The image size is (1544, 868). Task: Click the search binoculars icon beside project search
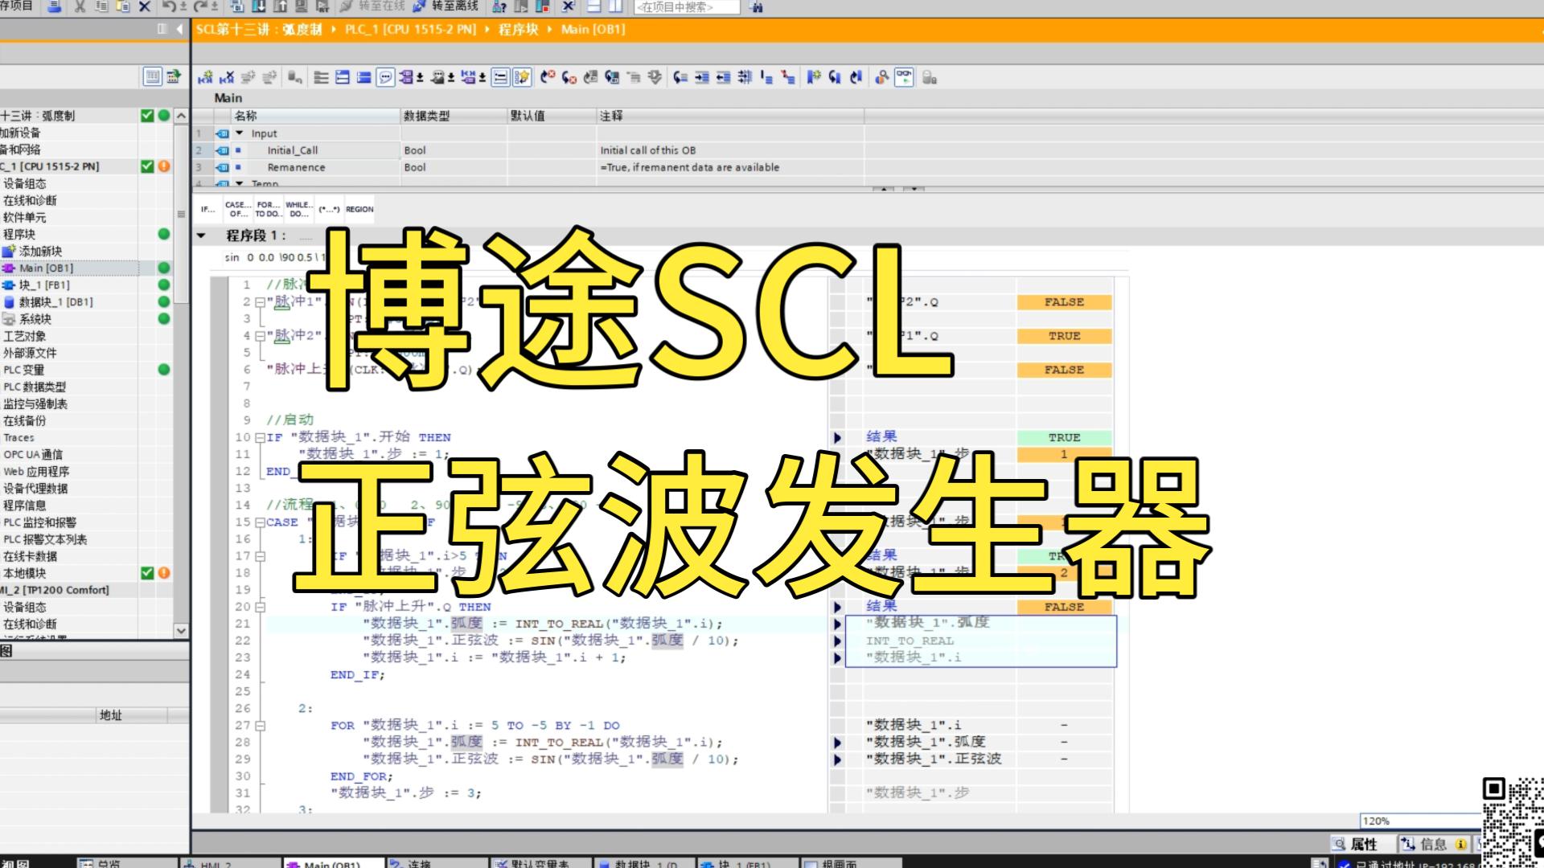point(756,6)
